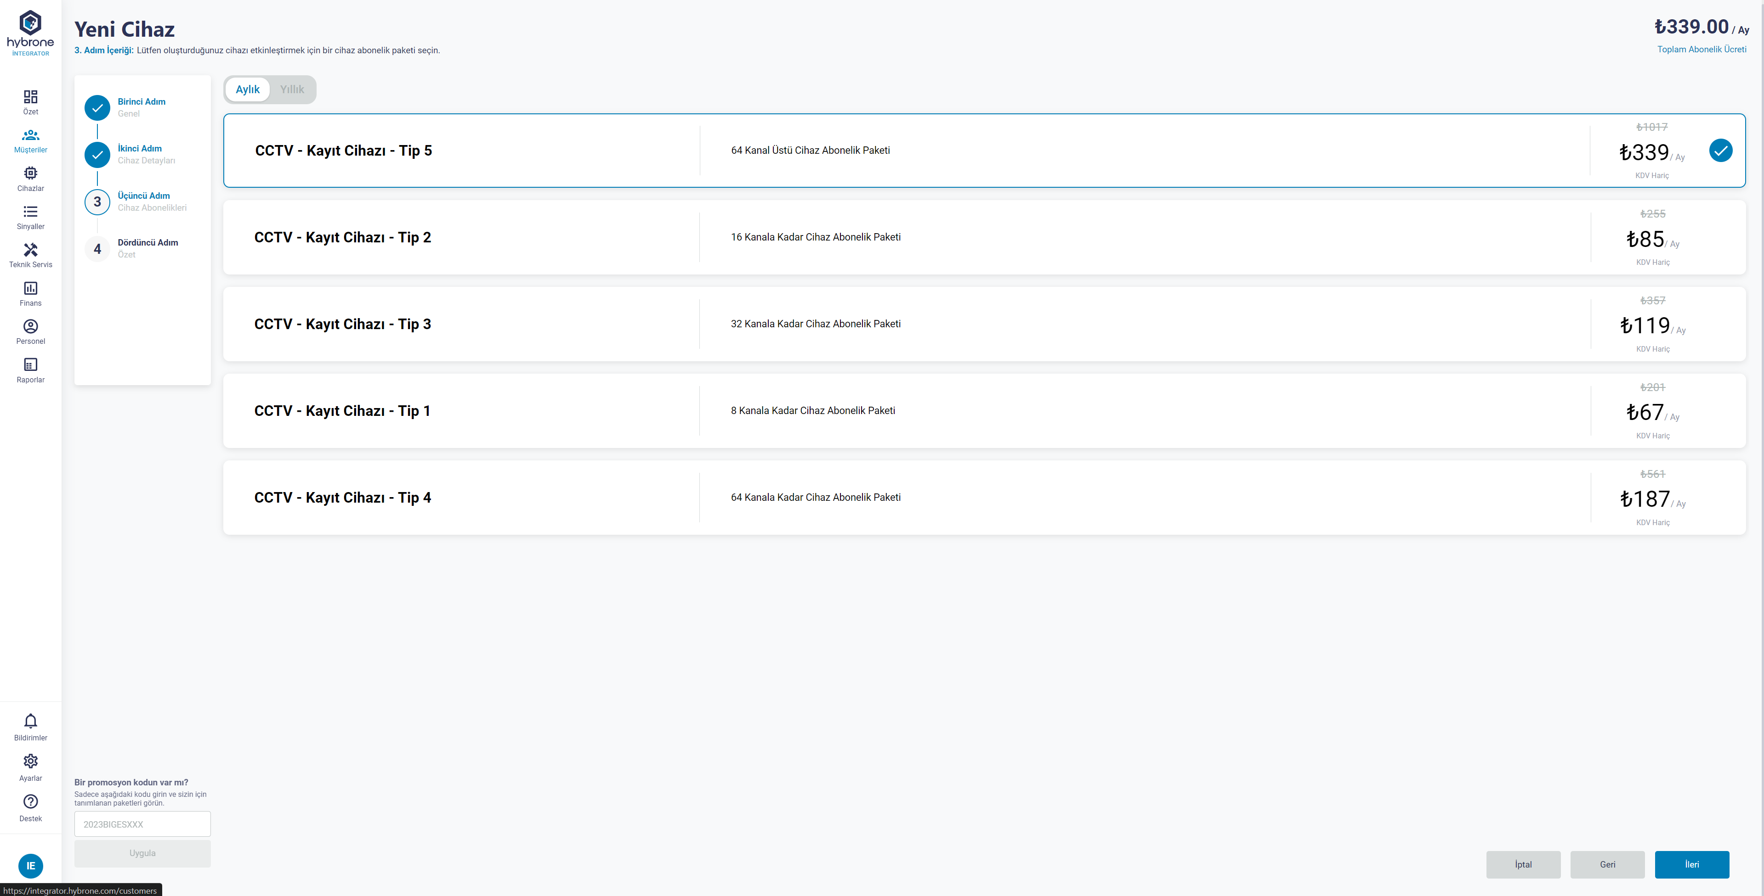1764x896 pixels.
Task: Open the Raporlar section
Action: [30, 365]
